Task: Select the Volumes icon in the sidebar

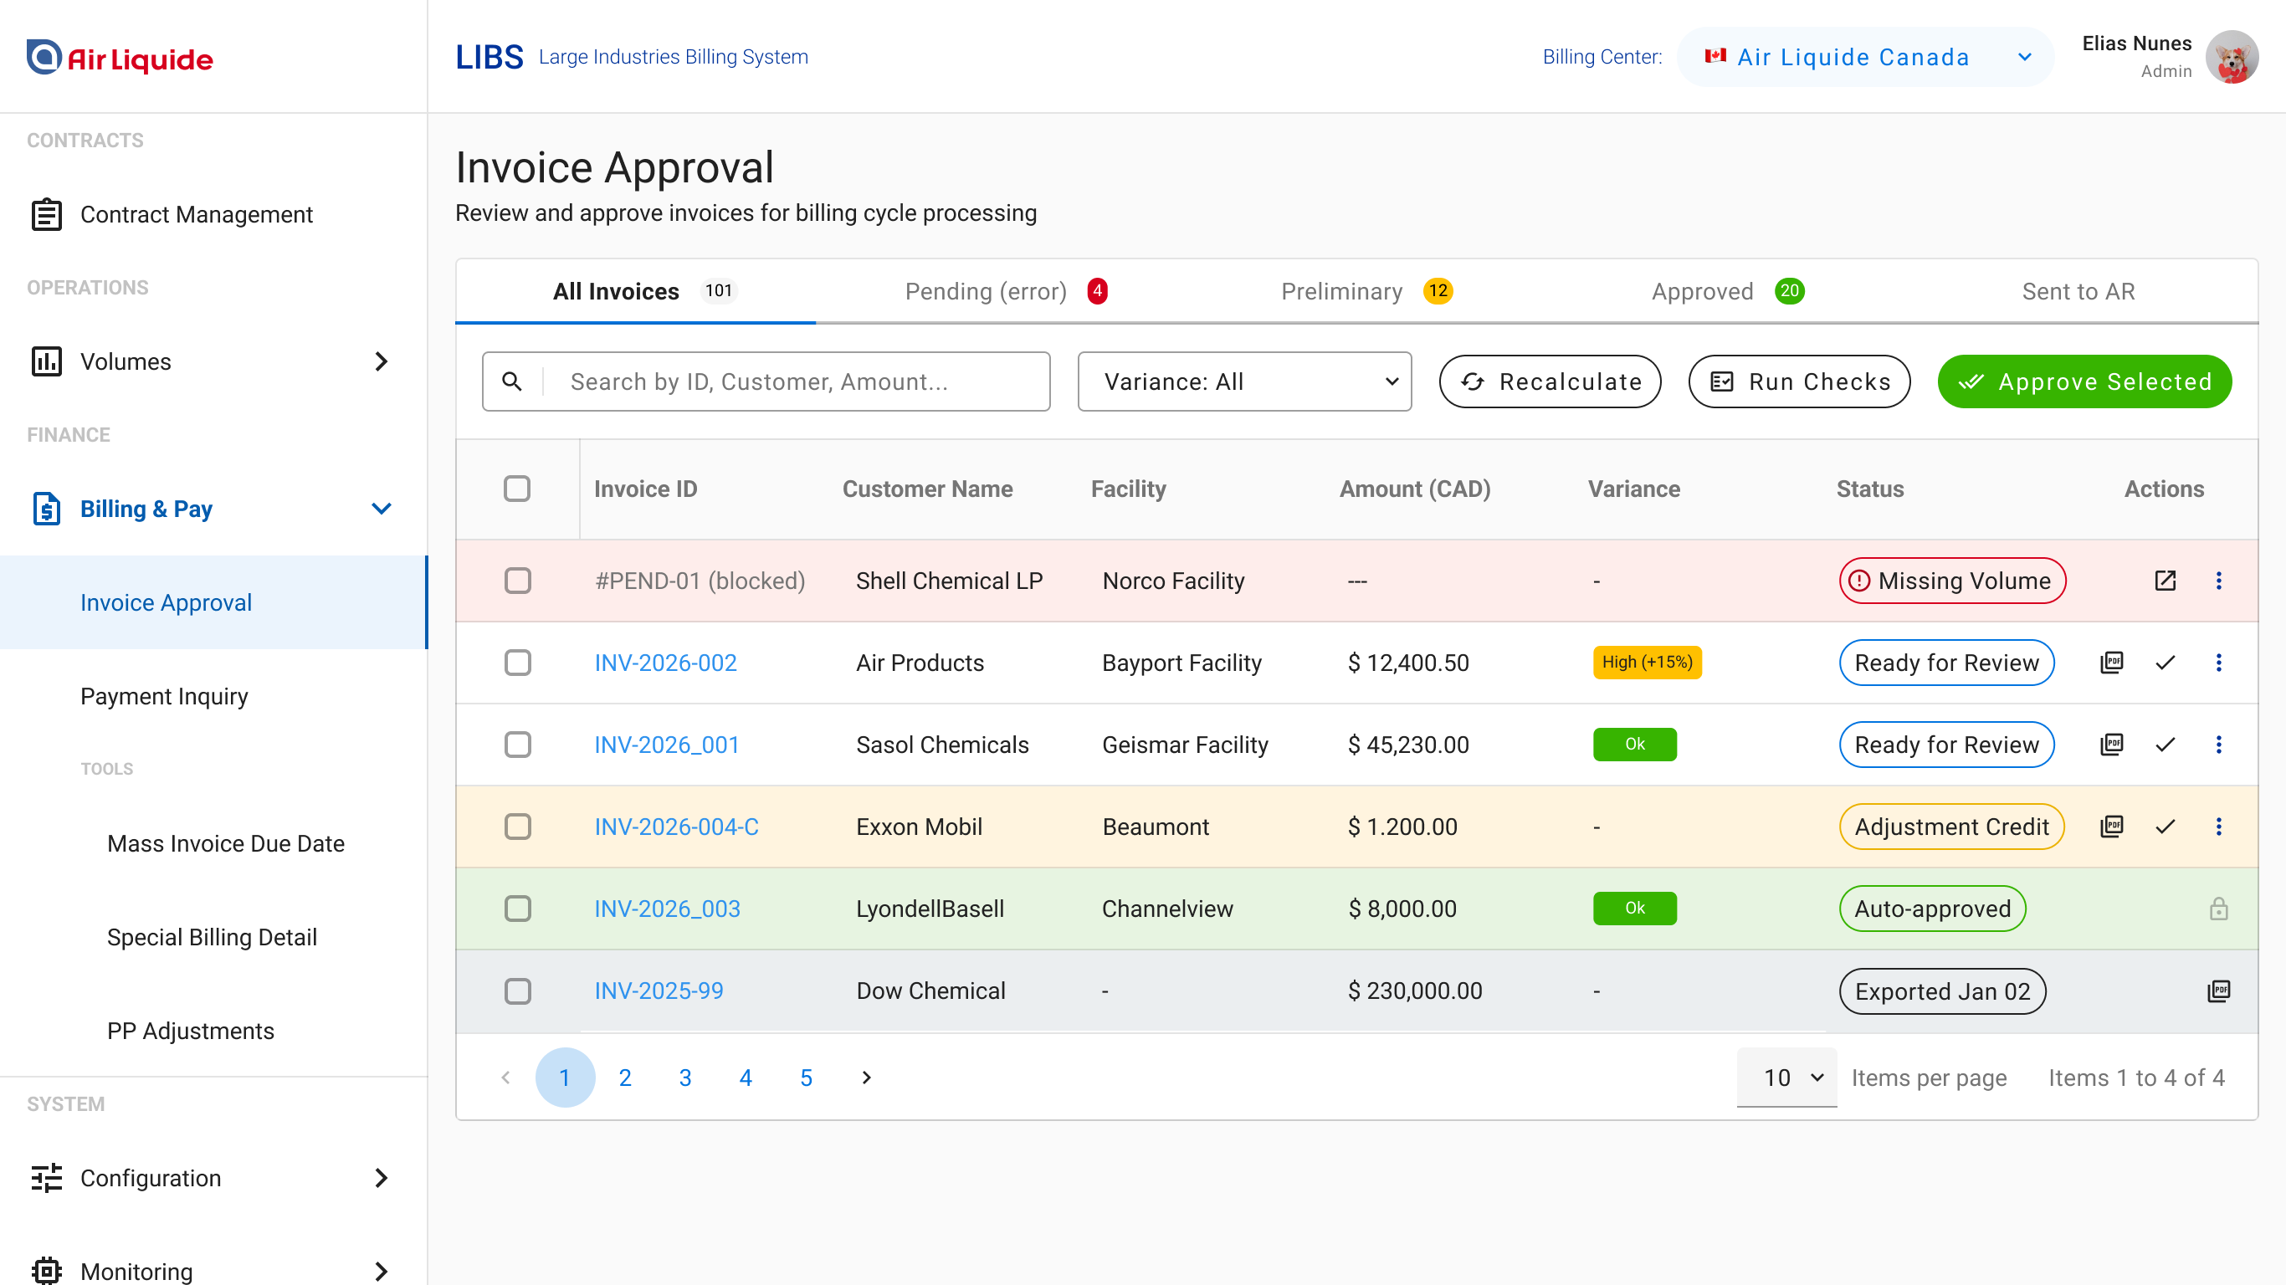Action: point(46,361)
